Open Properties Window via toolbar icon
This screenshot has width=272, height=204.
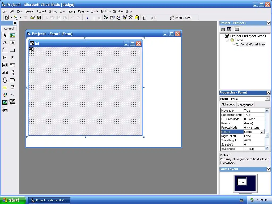click(x=112, y=18)
